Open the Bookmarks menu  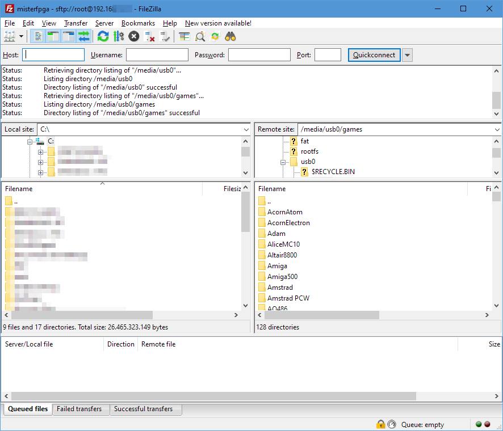pyautogui.click(x=138, y=23)
